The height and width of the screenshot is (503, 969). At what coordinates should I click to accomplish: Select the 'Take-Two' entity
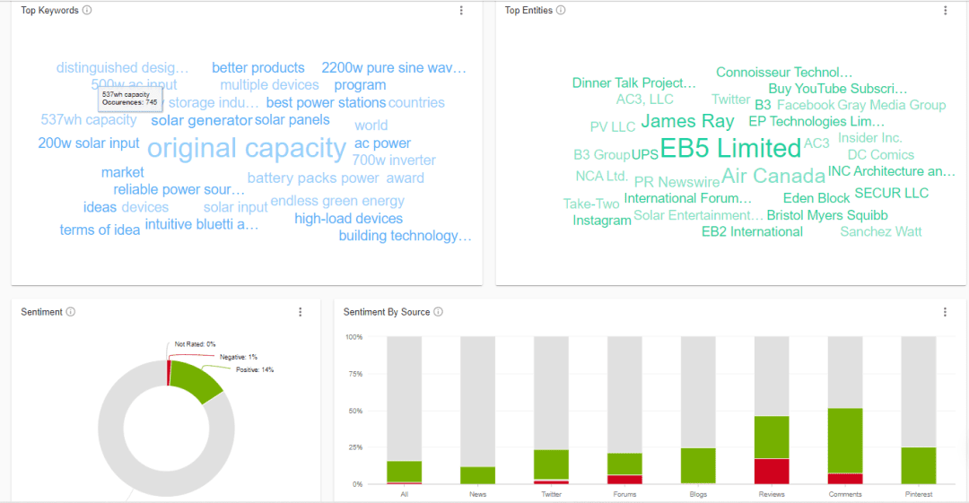(591, 204)
